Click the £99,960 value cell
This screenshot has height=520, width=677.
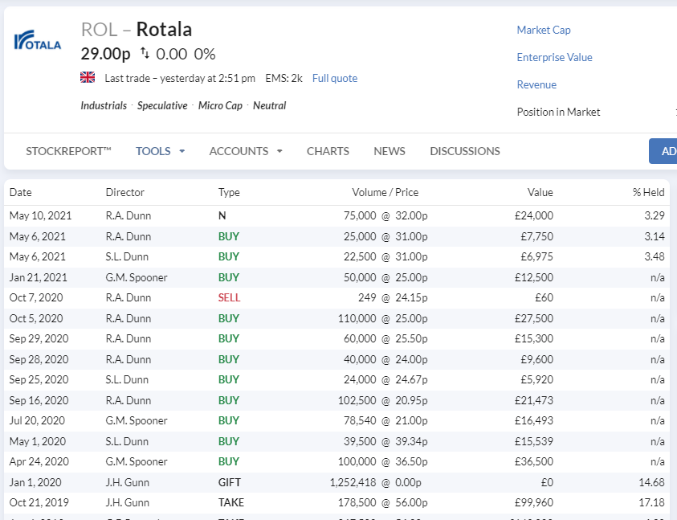(x=534, y=502)
